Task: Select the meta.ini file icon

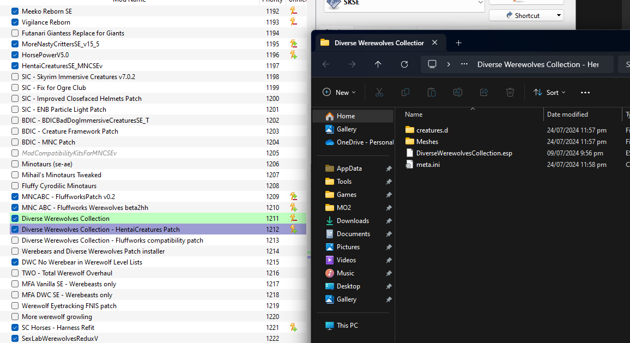Action: (x=409, y=165)
